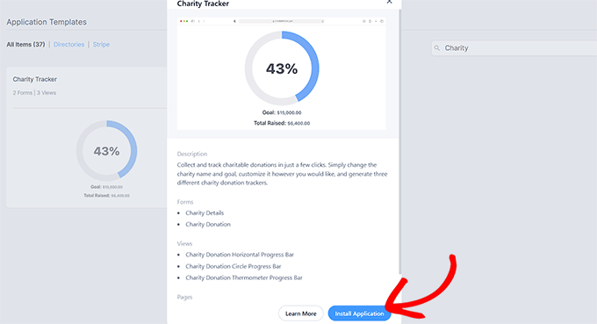Click the Application Templates heading

click(47, 22)
